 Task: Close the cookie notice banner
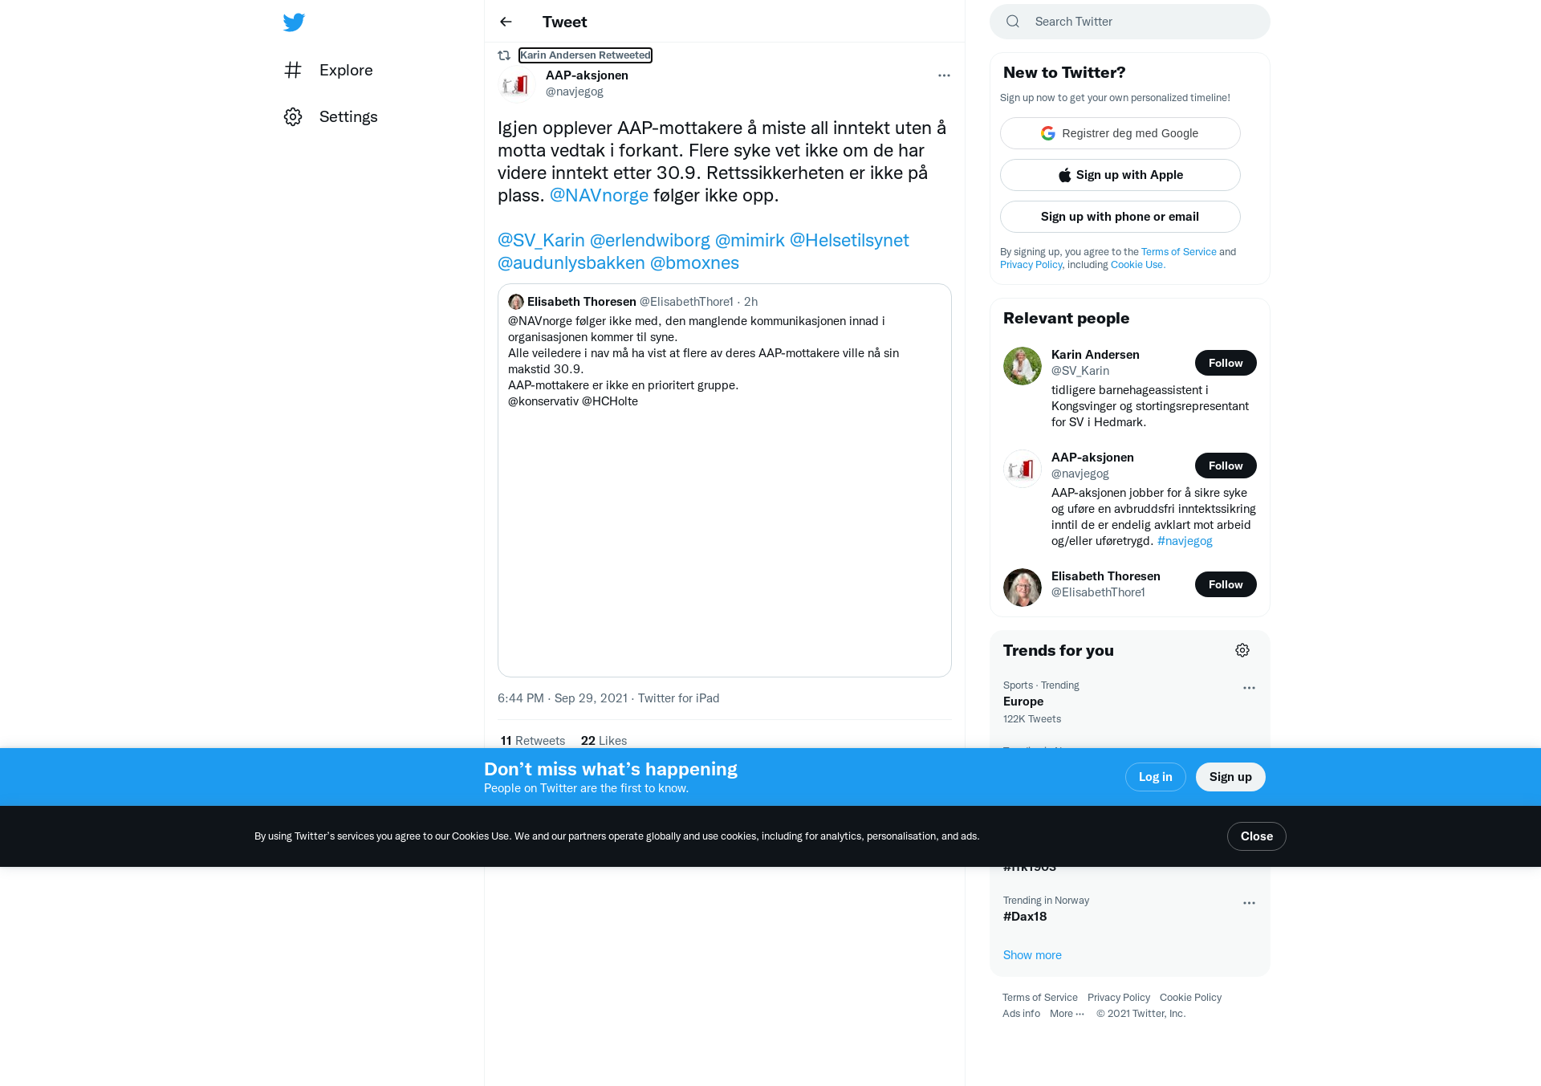tap(1256, 836)
